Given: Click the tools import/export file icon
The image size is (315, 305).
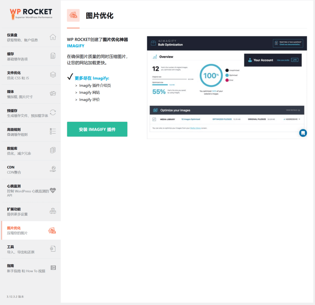Looking at the screenshot, I should tap(53, 249).
